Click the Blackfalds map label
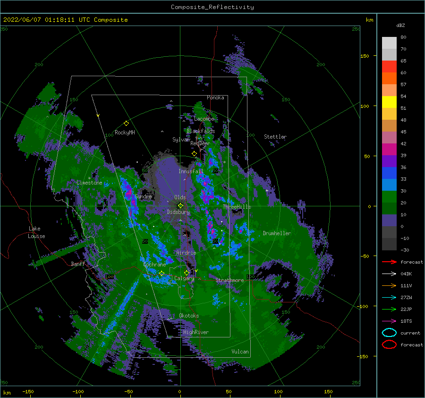Viewport: 425px width, 398px height. pos(201,131)
